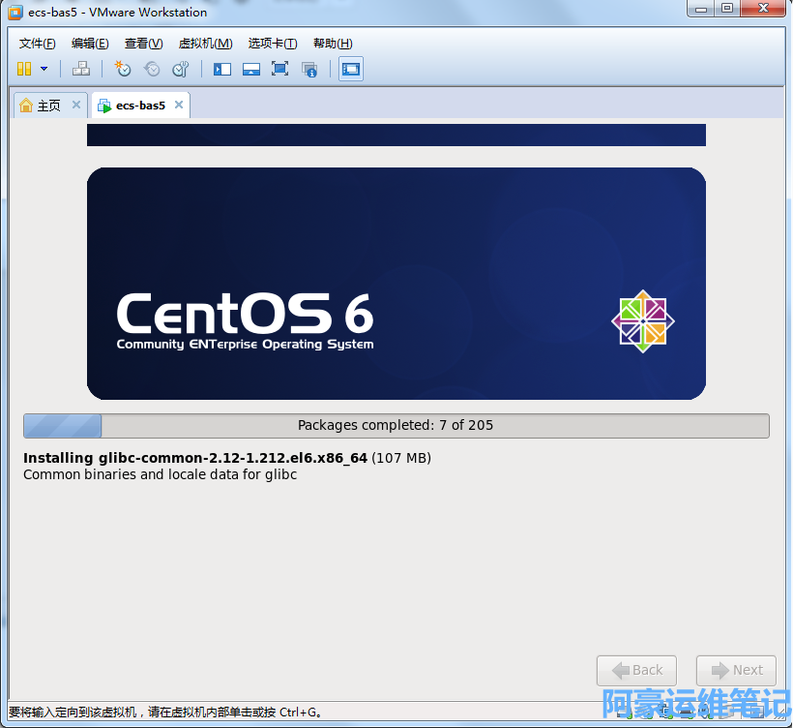The height and width of the screenshot is (728, 793).
Task: Open the snapshot manager
Action: 181,69
